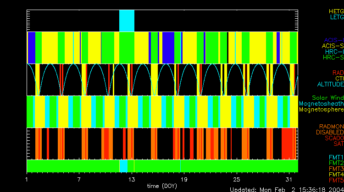Select the HRC-S legend entry
The width and height of the screenshot is (344, 192).
tap(333, 58)
